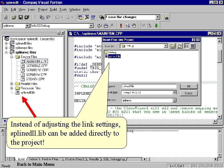Click the help question mark in dialog title
This screenshot has width=224, height=168.
point(194,40)
